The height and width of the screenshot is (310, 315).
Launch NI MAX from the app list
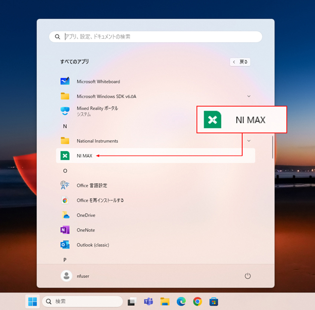pyautogui.click(x=84, y=156)
